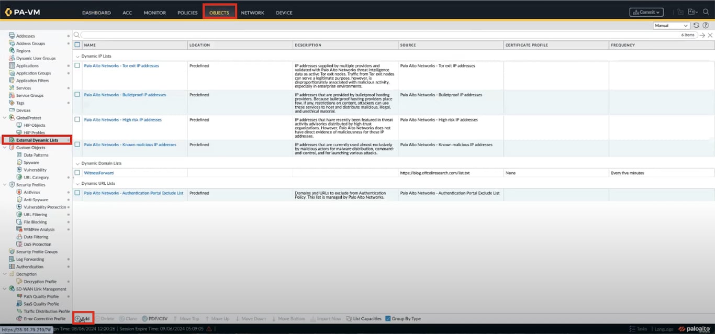Screen dimensions: 715x334
Task: Collapse the GlobalProtect tree node
Action: tap(4, 118)
